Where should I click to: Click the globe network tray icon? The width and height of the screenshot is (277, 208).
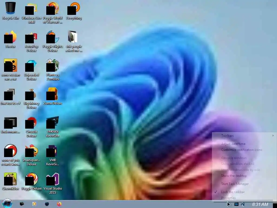(243, 204)
